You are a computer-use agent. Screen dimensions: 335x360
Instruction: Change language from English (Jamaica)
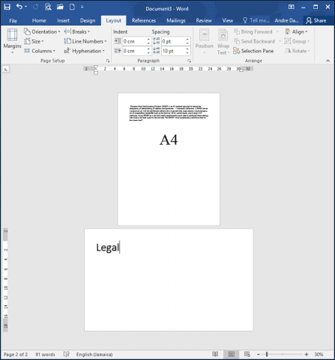point(94,355)
